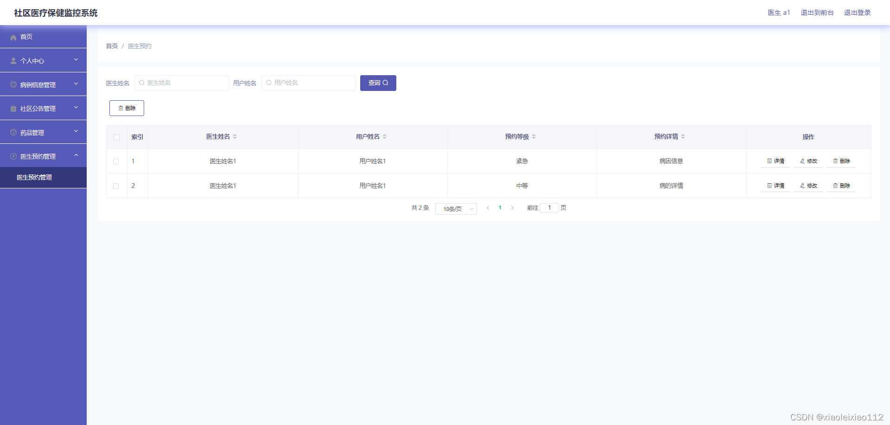Click the 病的详情 cell

pyautogui.click(x=671, y=186)
